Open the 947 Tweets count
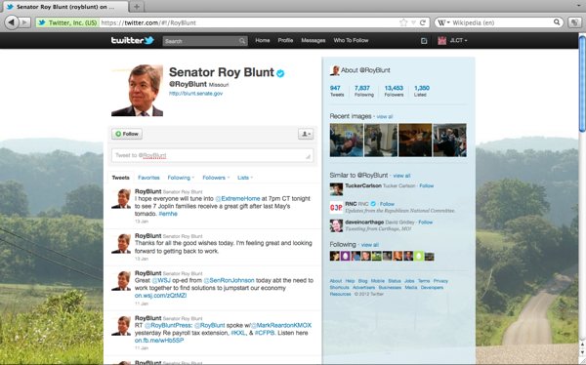The width and height of the screenshot is (586, 365). pos(337,91)
